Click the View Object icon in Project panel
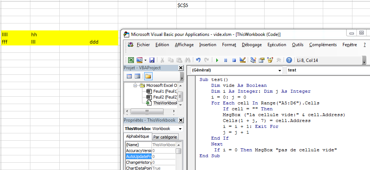 click(x=137, y=76)
